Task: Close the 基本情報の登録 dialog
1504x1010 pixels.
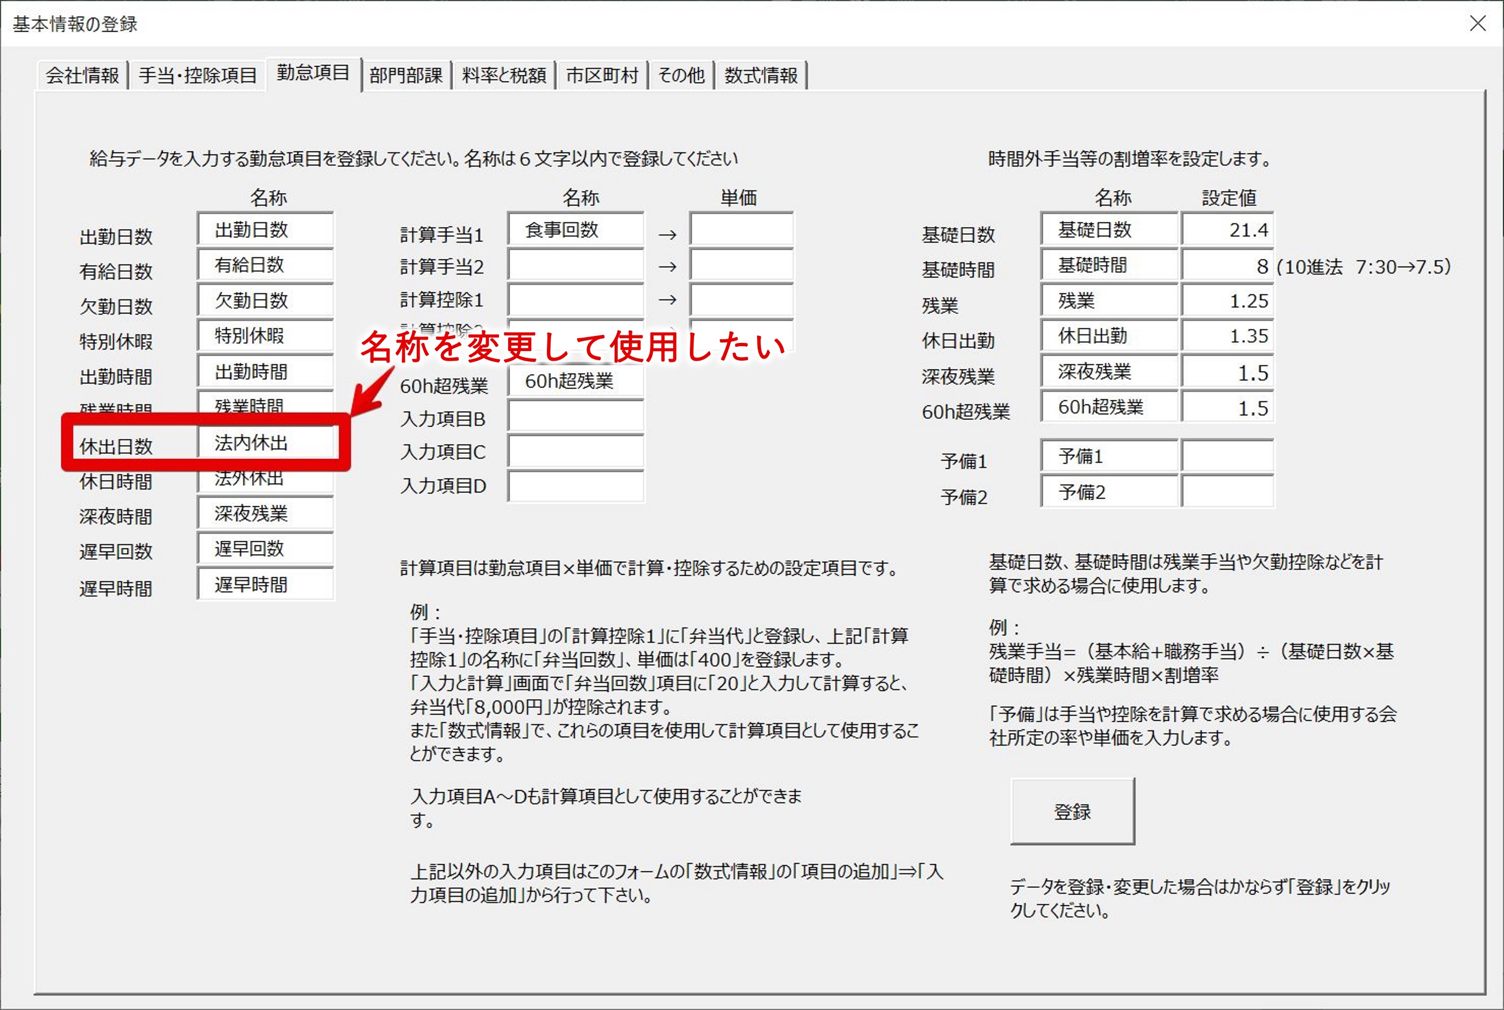Action: click(x=1478, y=24)
